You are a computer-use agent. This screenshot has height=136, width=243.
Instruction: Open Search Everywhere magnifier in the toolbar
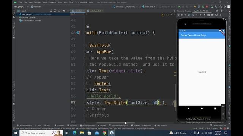[221, 7]
